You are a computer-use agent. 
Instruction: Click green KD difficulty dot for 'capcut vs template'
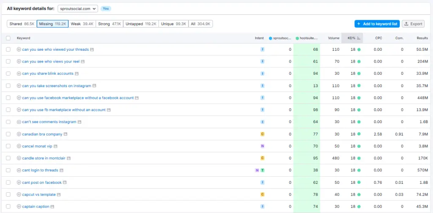(359, 195)
